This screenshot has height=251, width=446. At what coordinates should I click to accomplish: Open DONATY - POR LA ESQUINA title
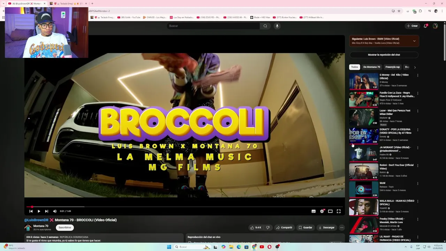[395, 131]
